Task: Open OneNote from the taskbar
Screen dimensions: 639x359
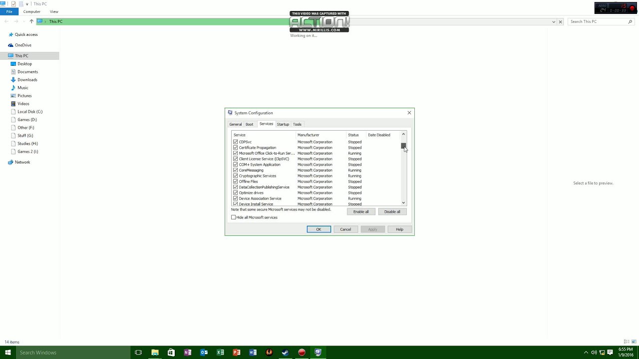Action: pos(187,353)
